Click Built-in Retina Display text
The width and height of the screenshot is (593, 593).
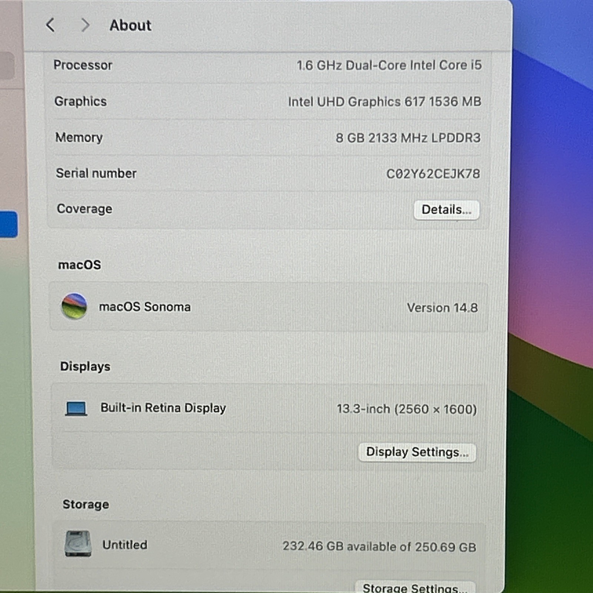tap(163, 408)
